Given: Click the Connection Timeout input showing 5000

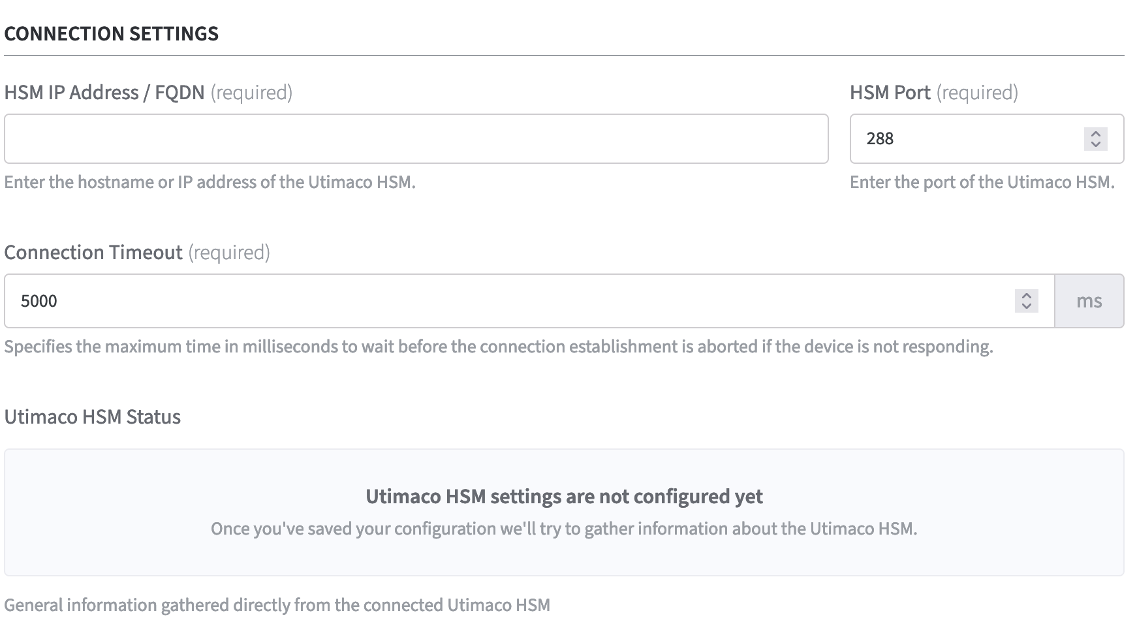Looking at the screenshot, I should pyautogui.click(x=509, y=301).
